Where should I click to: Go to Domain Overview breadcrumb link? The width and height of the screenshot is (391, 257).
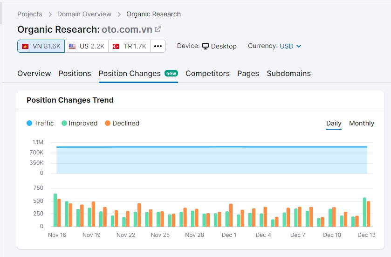coord(84,14)
